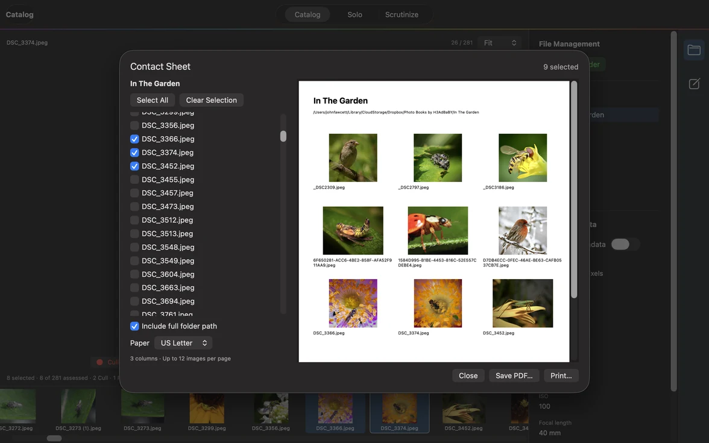Viewport: 709px width, 443px height.
Task: Select DSC_3273 (1).jpeg in the filmstrip
Action: tap(78, 410)
